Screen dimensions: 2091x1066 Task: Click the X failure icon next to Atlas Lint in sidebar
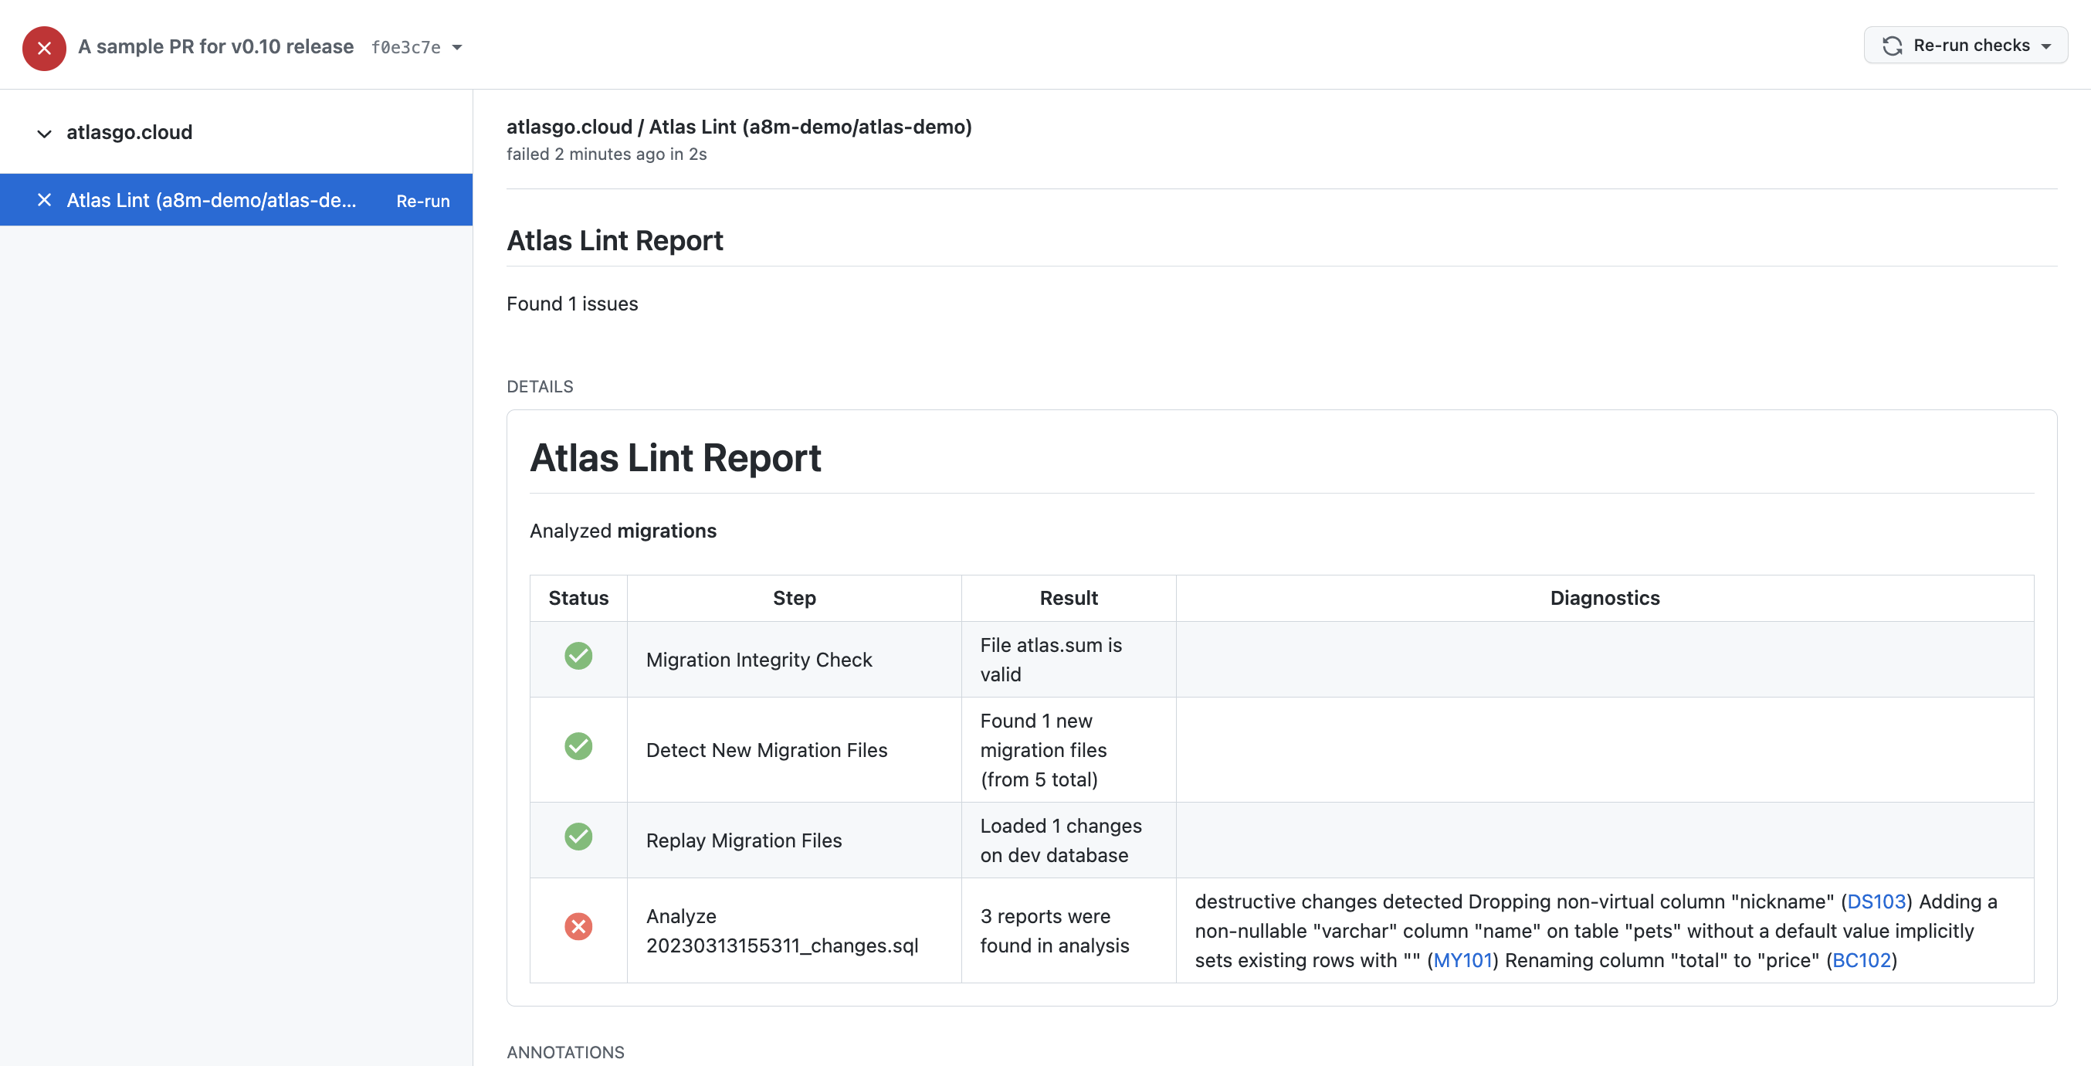[44, 200]
